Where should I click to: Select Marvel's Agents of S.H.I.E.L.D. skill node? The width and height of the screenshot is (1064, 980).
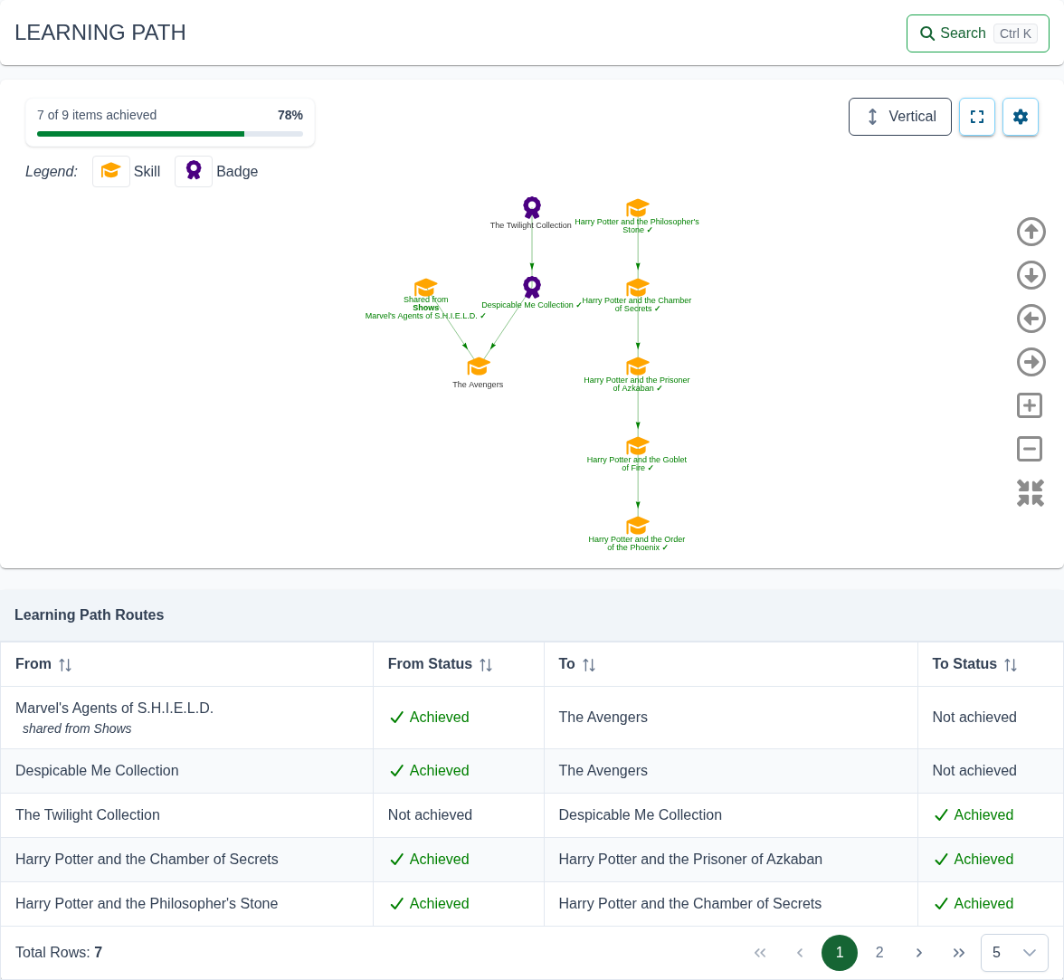coord(425,287)
